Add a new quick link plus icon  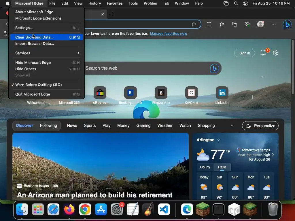click(x=252, y=97)
